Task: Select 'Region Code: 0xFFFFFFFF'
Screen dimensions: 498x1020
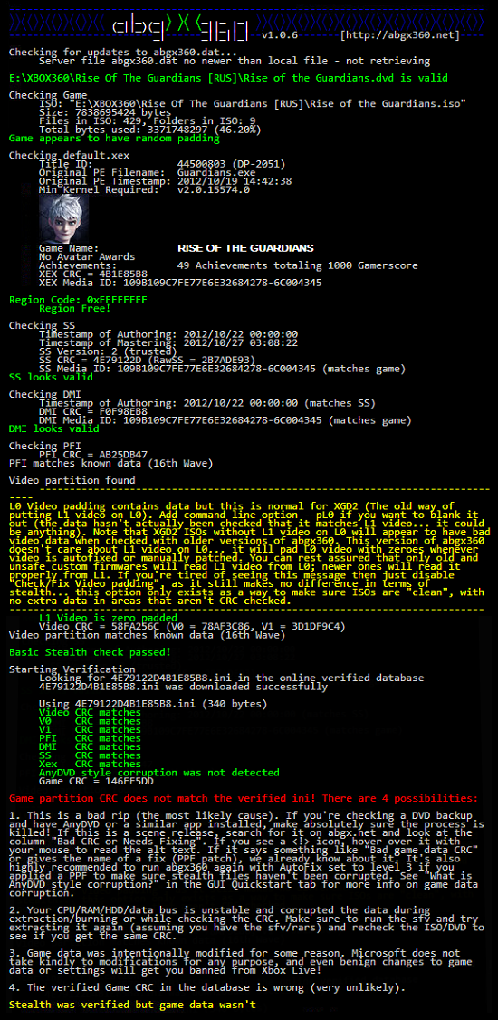Action: [x=78, y=300]
